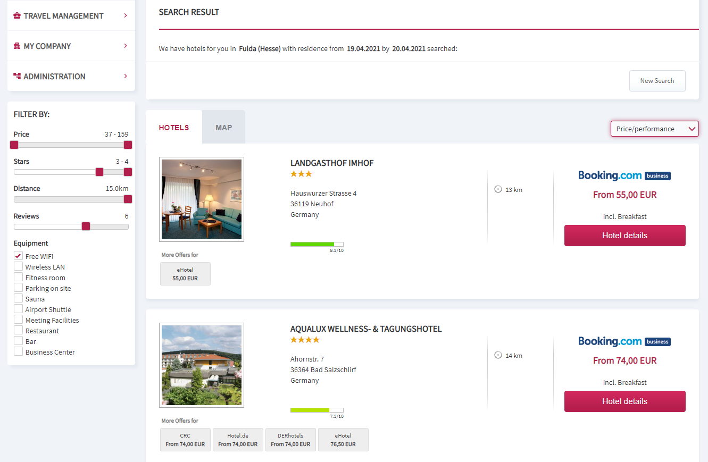Select CRC offer from 74,00 EUR
Viewport: 708px width, 462px height.
185,440
